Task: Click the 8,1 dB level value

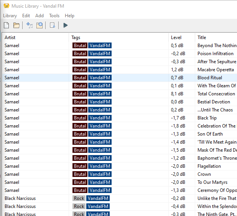Action: click(177, 94)
